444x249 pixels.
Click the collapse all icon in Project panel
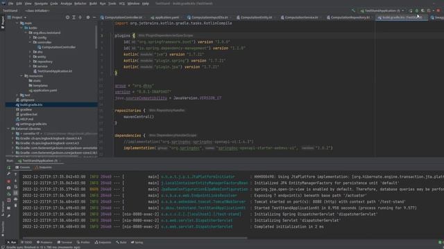[x=80, y=17]
